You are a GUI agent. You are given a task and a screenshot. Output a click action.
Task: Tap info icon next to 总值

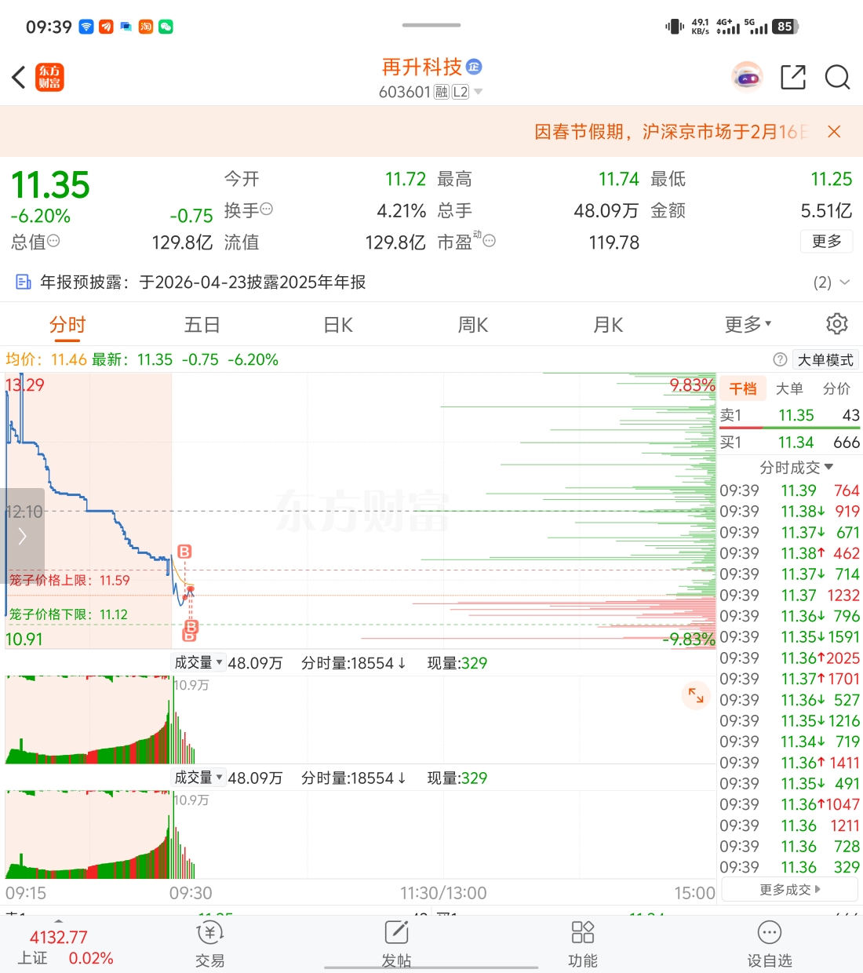click(x=53, y=241)
